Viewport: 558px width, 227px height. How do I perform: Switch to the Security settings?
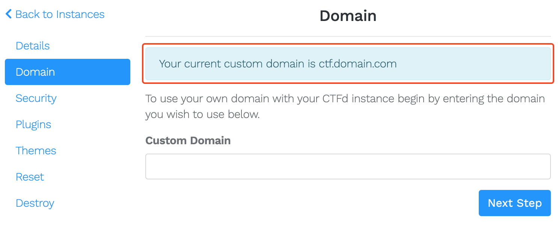(36, 98)
